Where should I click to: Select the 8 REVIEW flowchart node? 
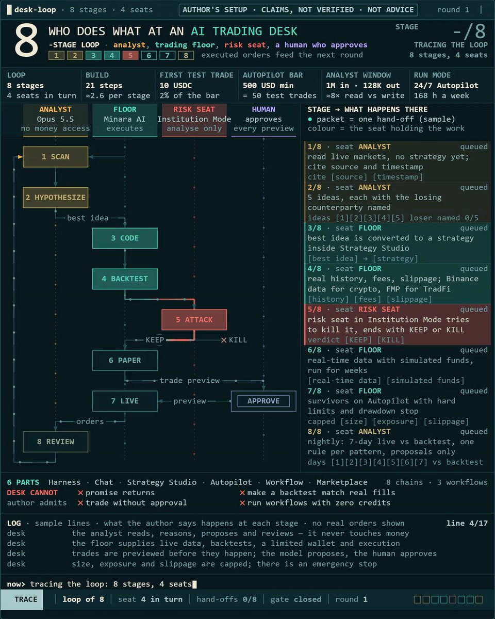coord(56,442)
